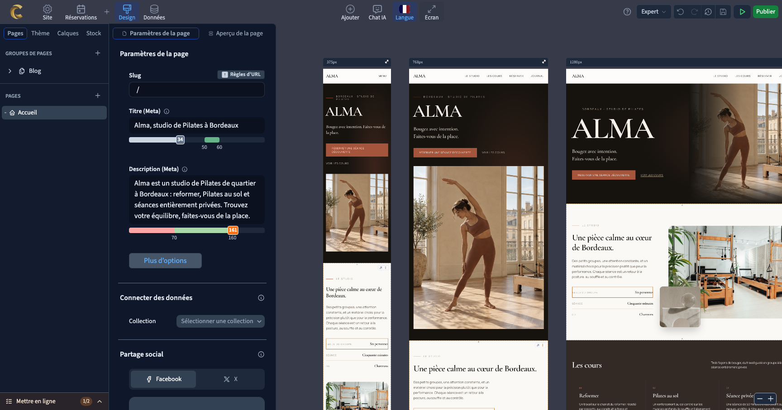The height and width of the screenshot is (410, 782).
Task: Open the version history clock icon
Action: [x=708, y=12]
